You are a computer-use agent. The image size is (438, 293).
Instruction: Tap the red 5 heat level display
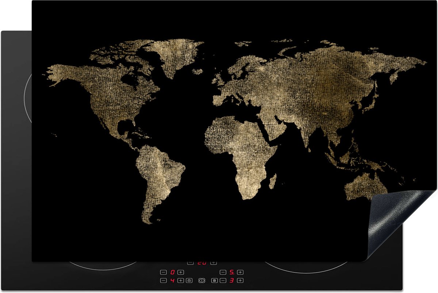pos(232,272)
